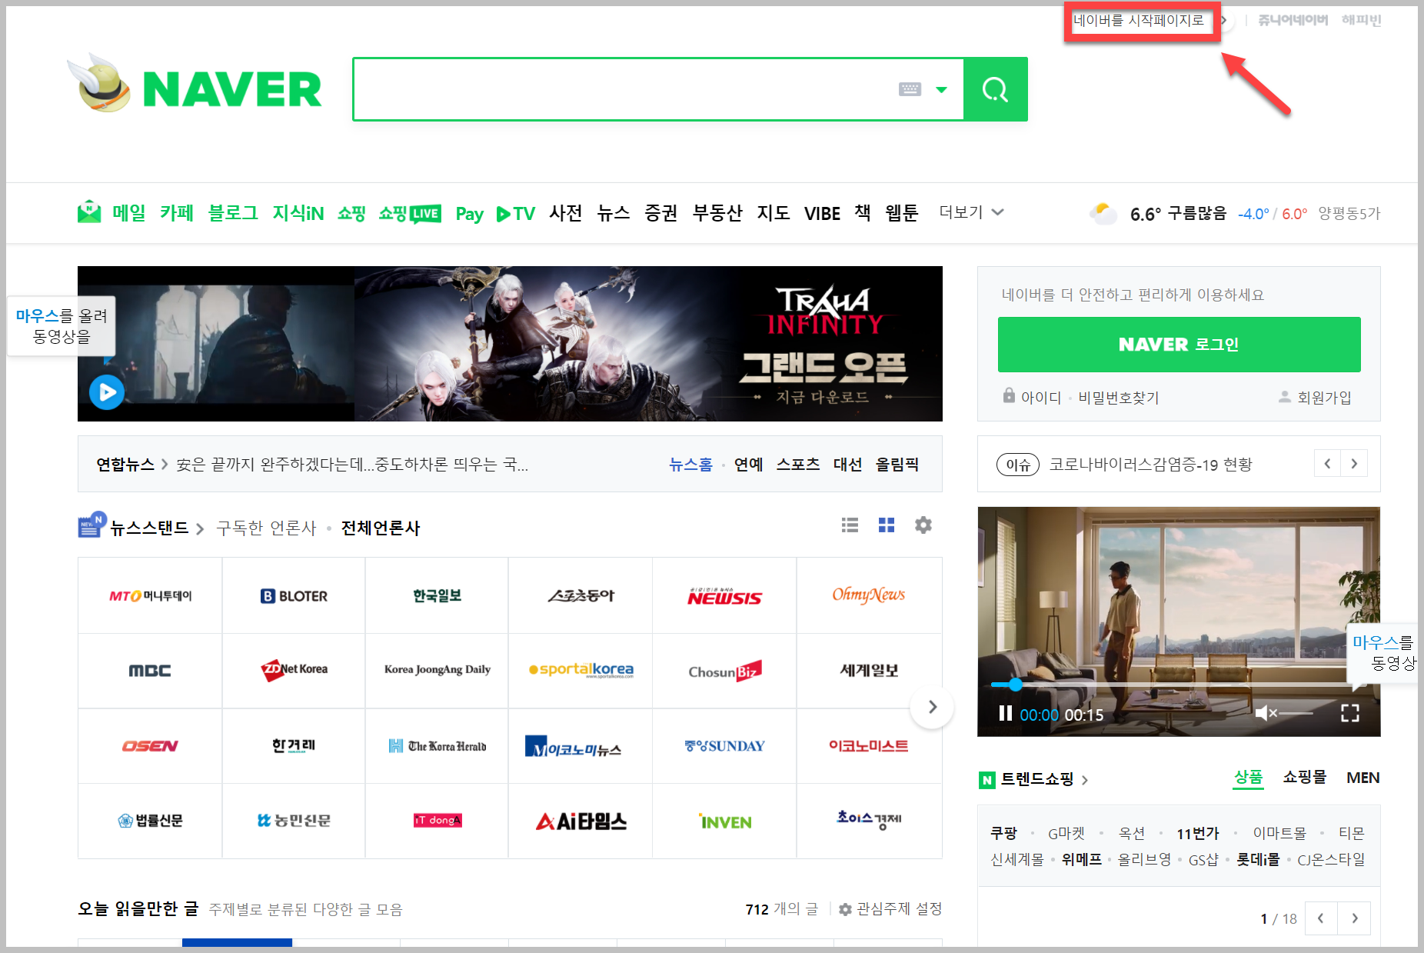Show previous issue with left arrow
Viewport: 1424px width, 953px height.
(x=1327, y=464)
